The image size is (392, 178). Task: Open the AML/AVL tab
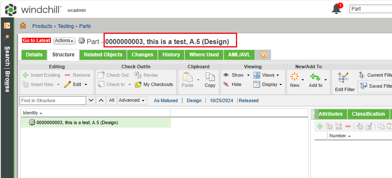coord(239,55)
